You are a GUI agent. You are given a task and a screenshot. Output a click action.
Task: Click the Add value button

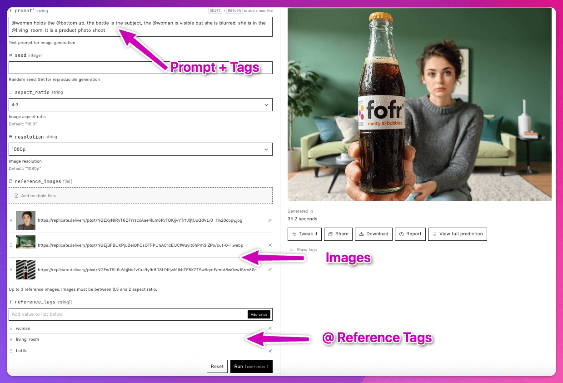point(259,314)
